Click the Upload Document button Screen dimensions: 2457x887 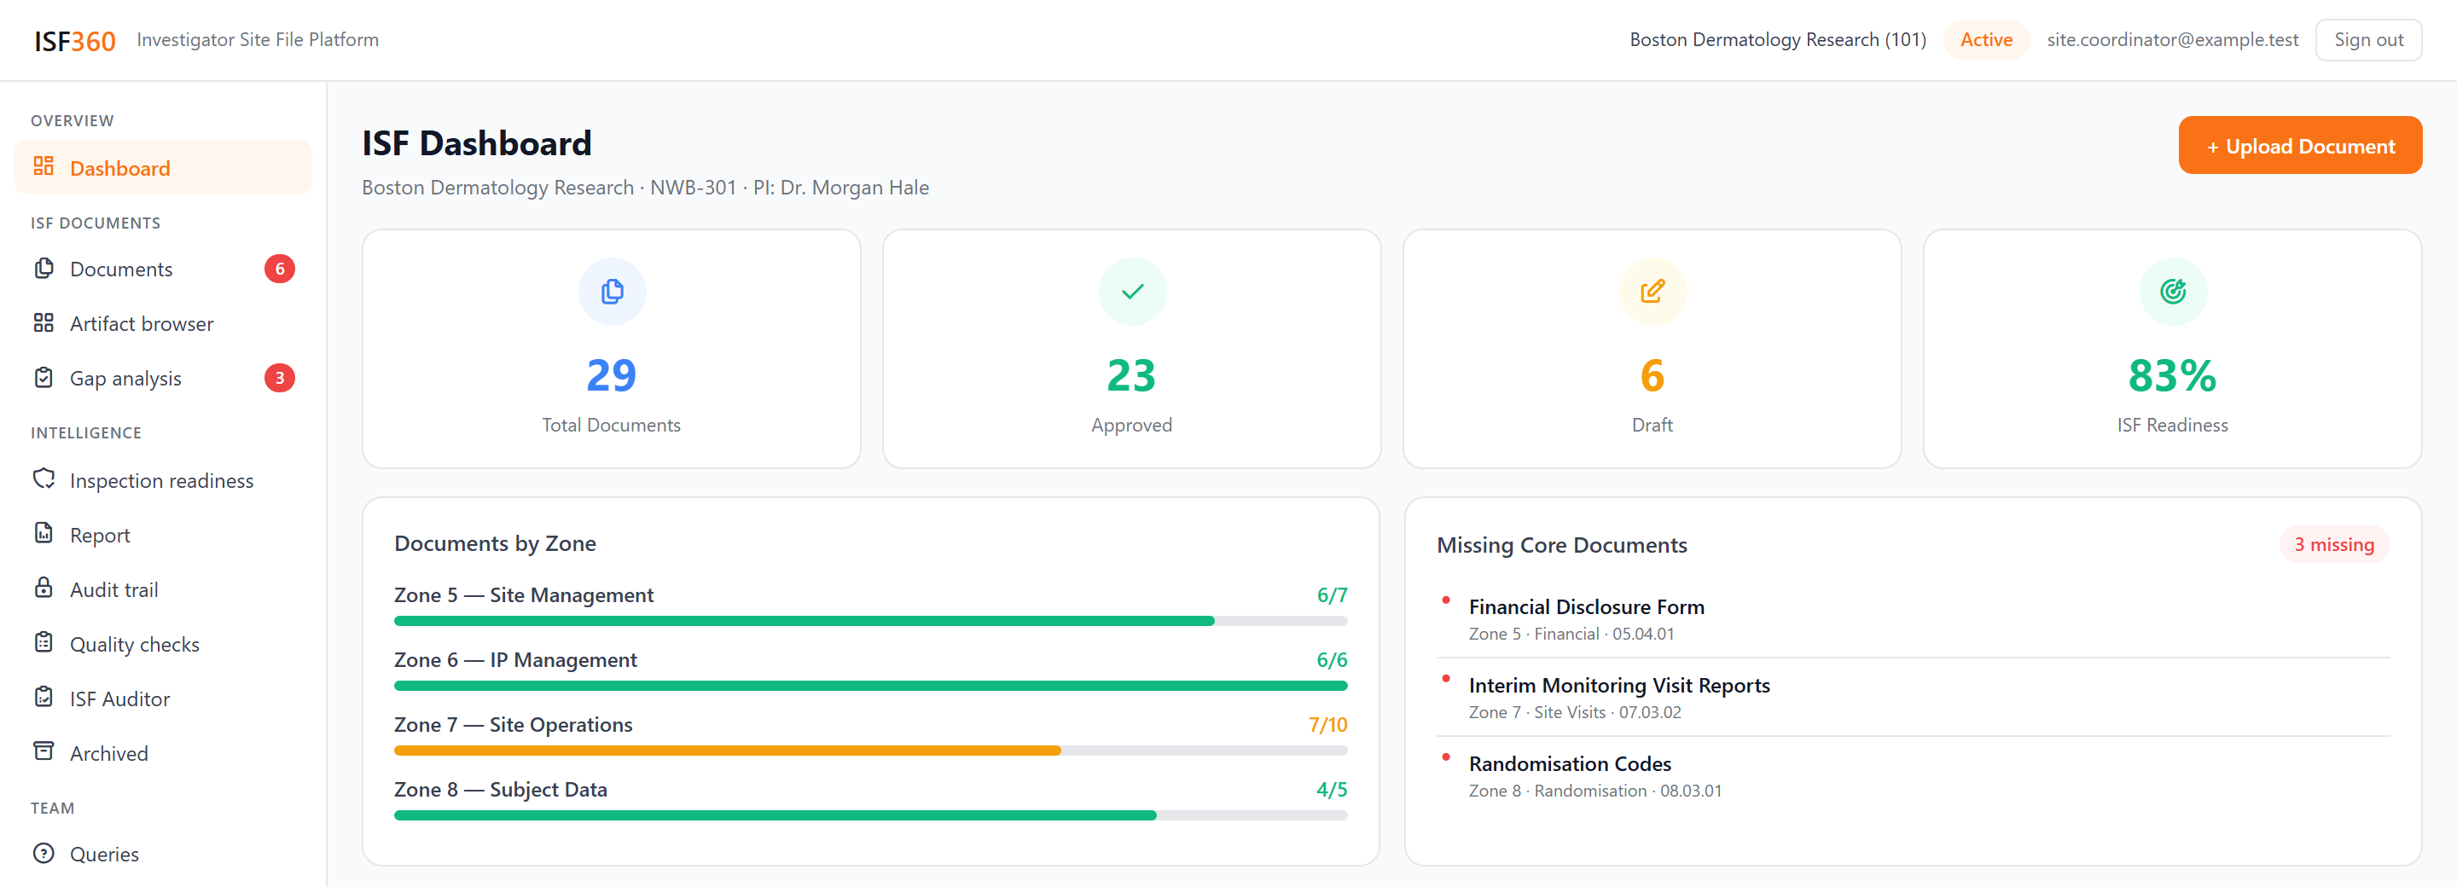point(2300,146)
